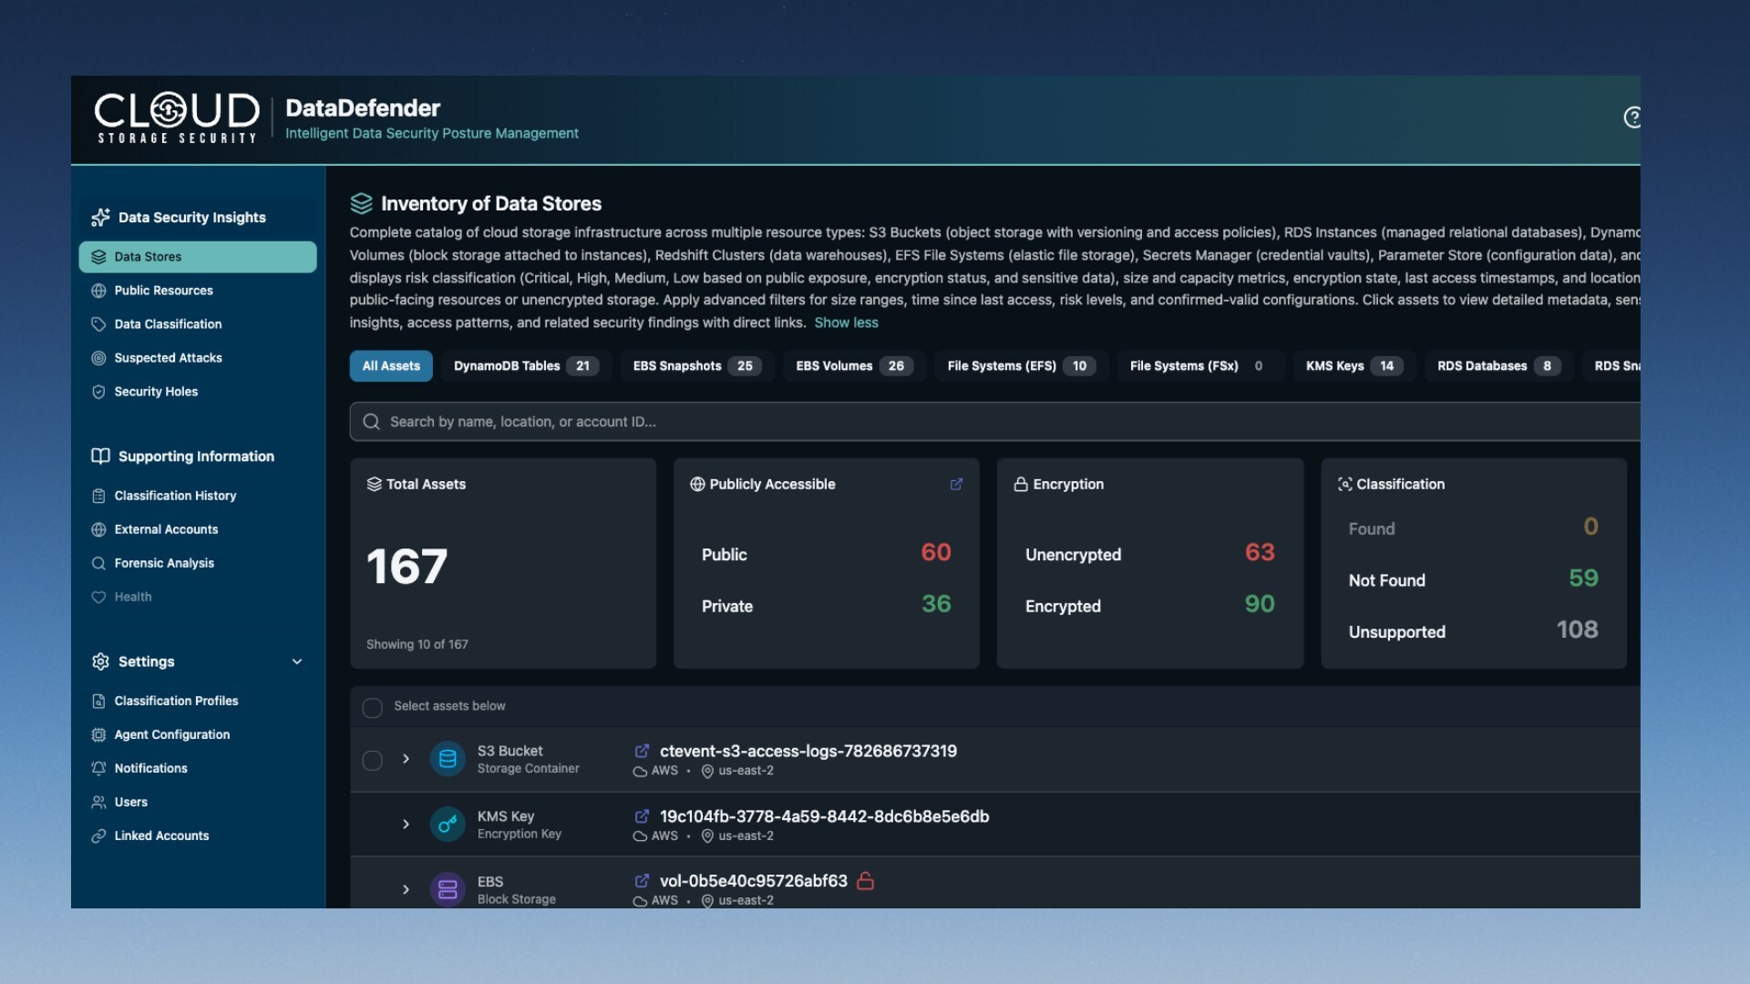The width and height of the screenshot is (1750, 984).
Task: Click the unlocked padlock on vol-0b5e40c95726abf63
Action: point(866,881)
